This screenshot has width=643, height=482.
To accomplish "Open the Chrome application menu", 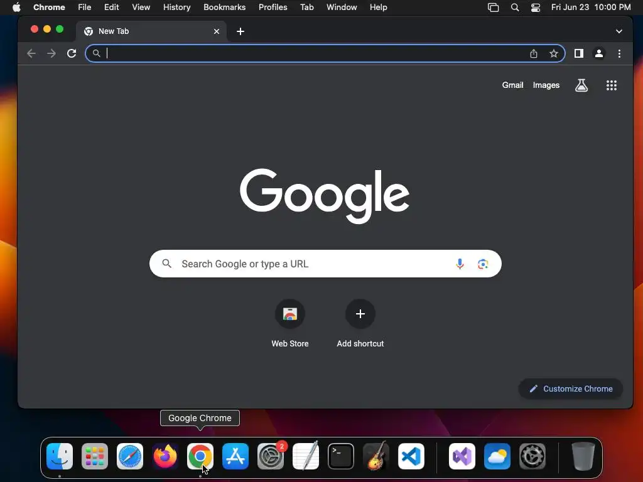I will coord(49,8).
